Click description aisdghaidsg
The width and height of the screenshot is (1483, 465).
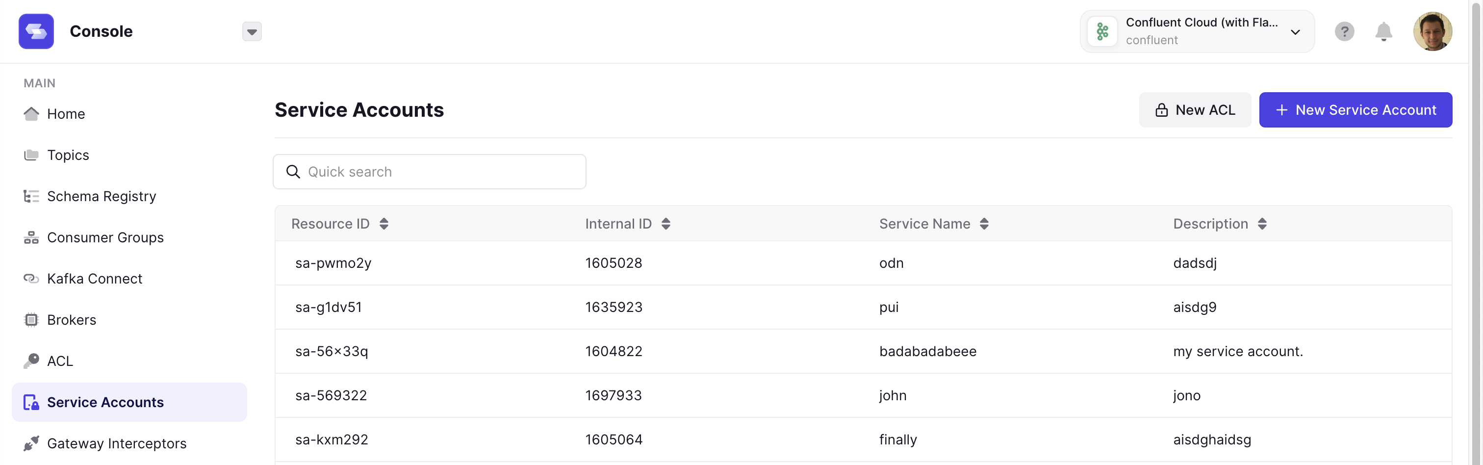click(1212, 439)
